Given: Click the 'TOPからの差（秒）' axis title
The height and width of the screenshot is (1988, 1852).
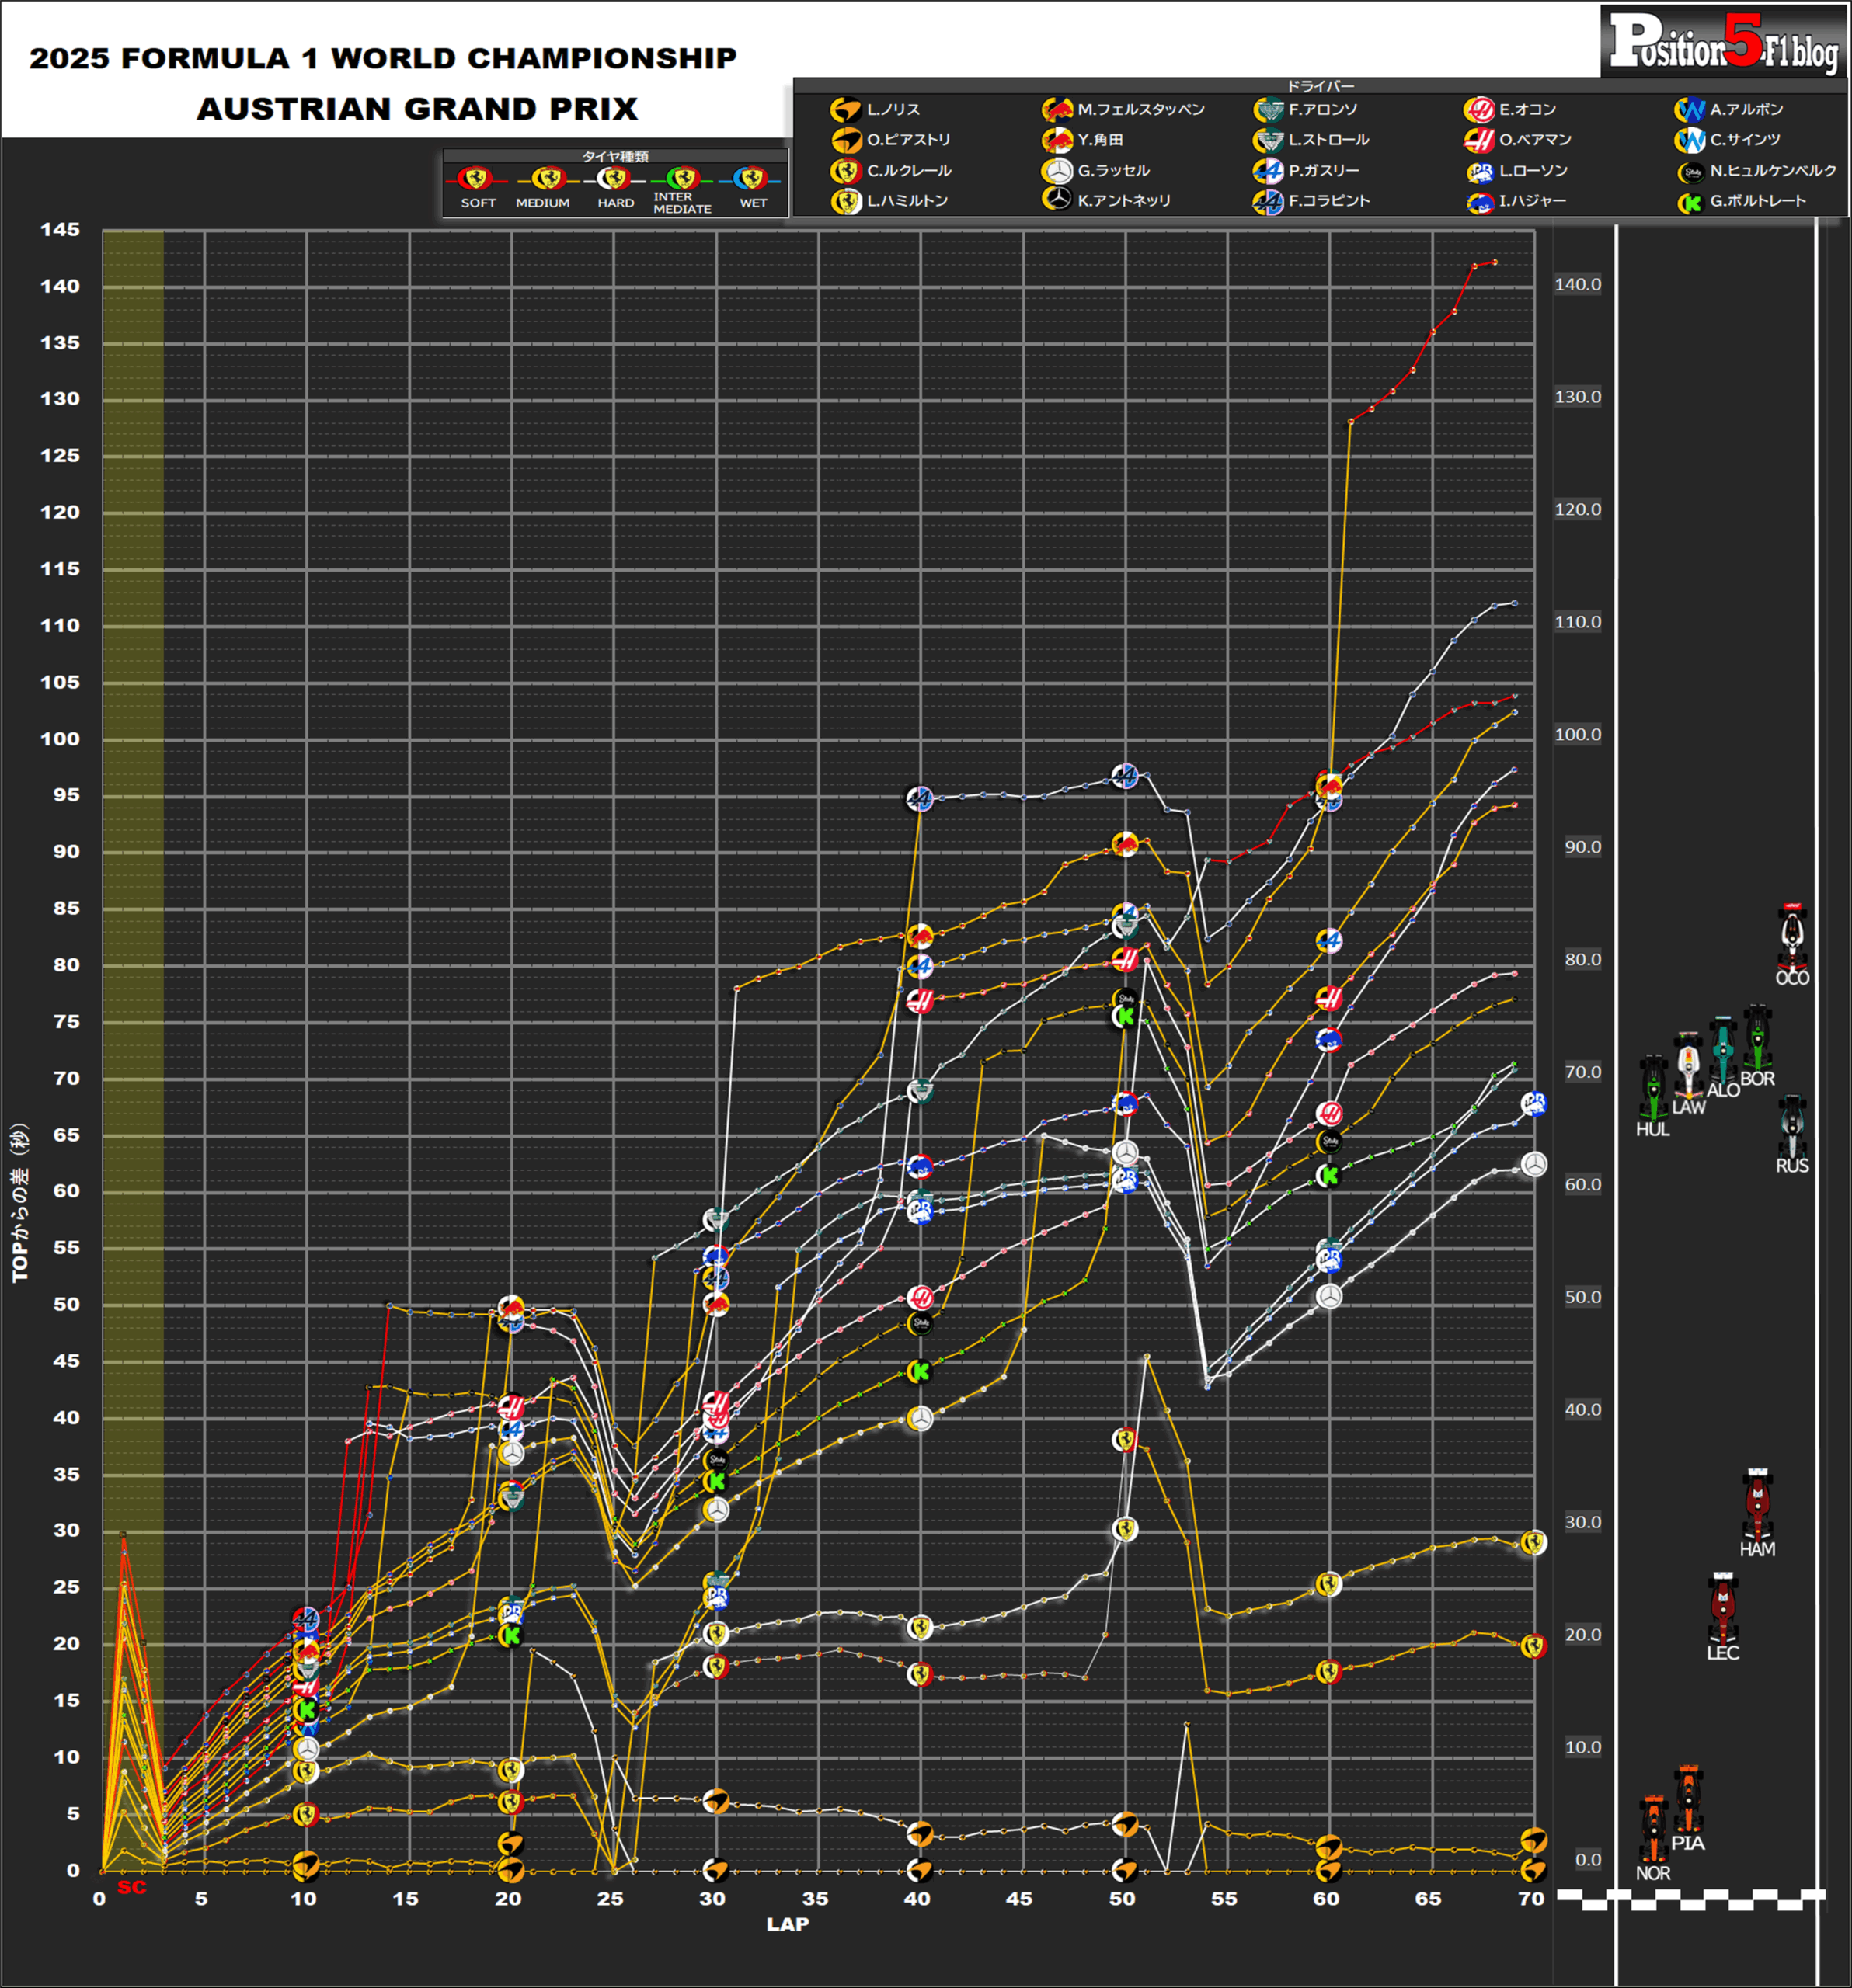Looking at the screenshot, I should 20,1203.
